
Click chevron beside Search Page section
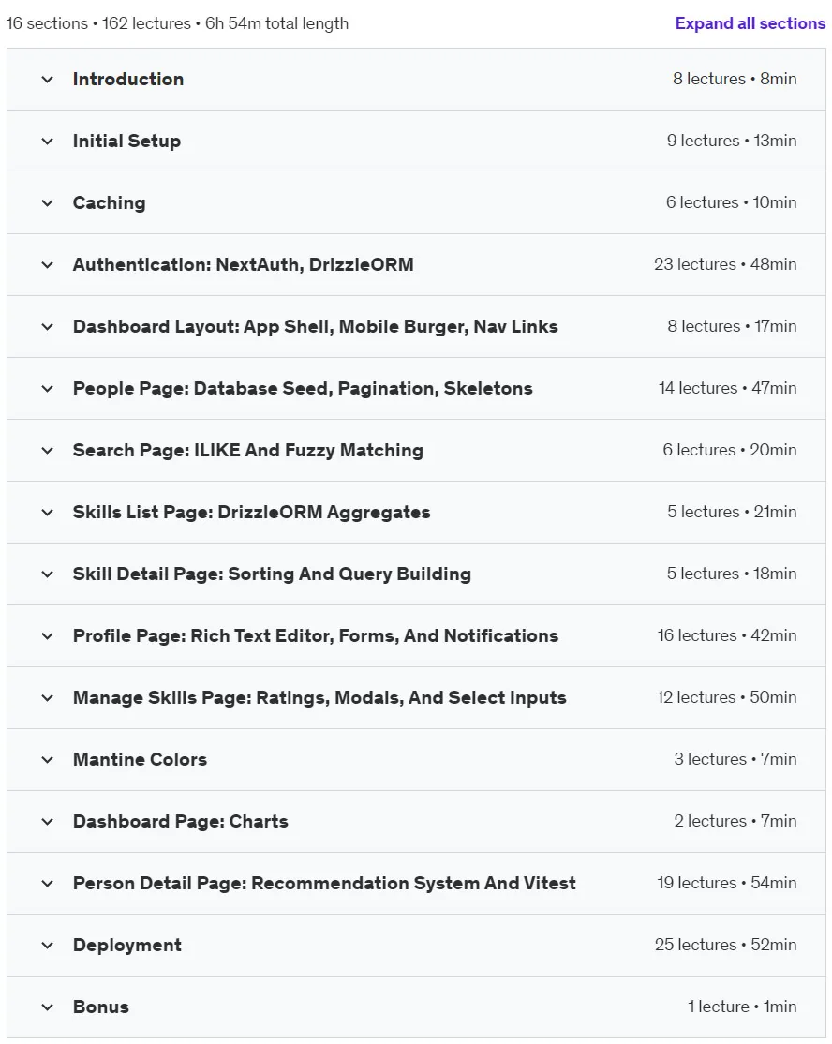[x=47, y=451]
